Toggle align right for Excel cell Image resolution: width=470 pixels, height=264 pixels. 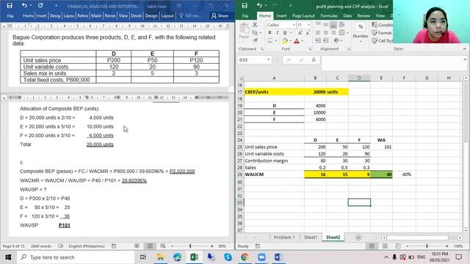333,32
